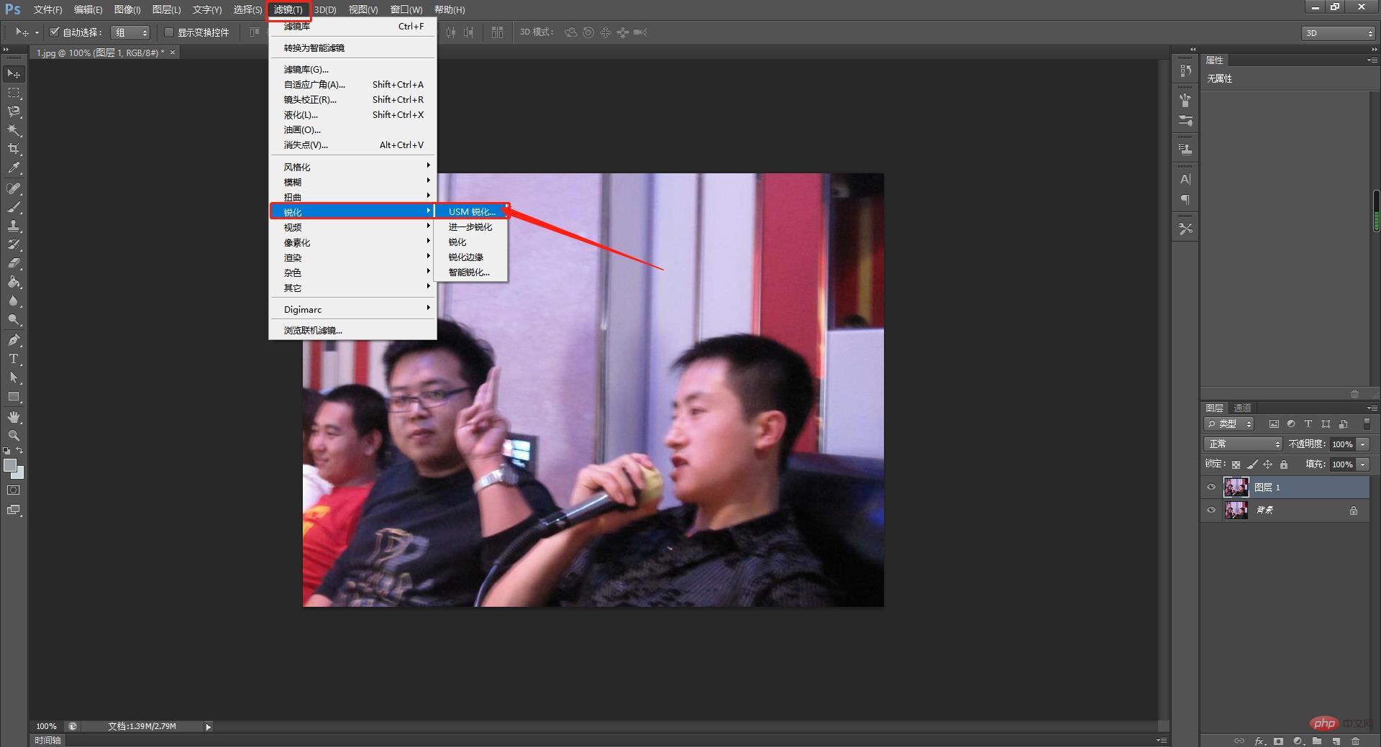The image size is (1381, 747).
Task: Open the Tool Presets panel icon
Action: pos(1185,229)
